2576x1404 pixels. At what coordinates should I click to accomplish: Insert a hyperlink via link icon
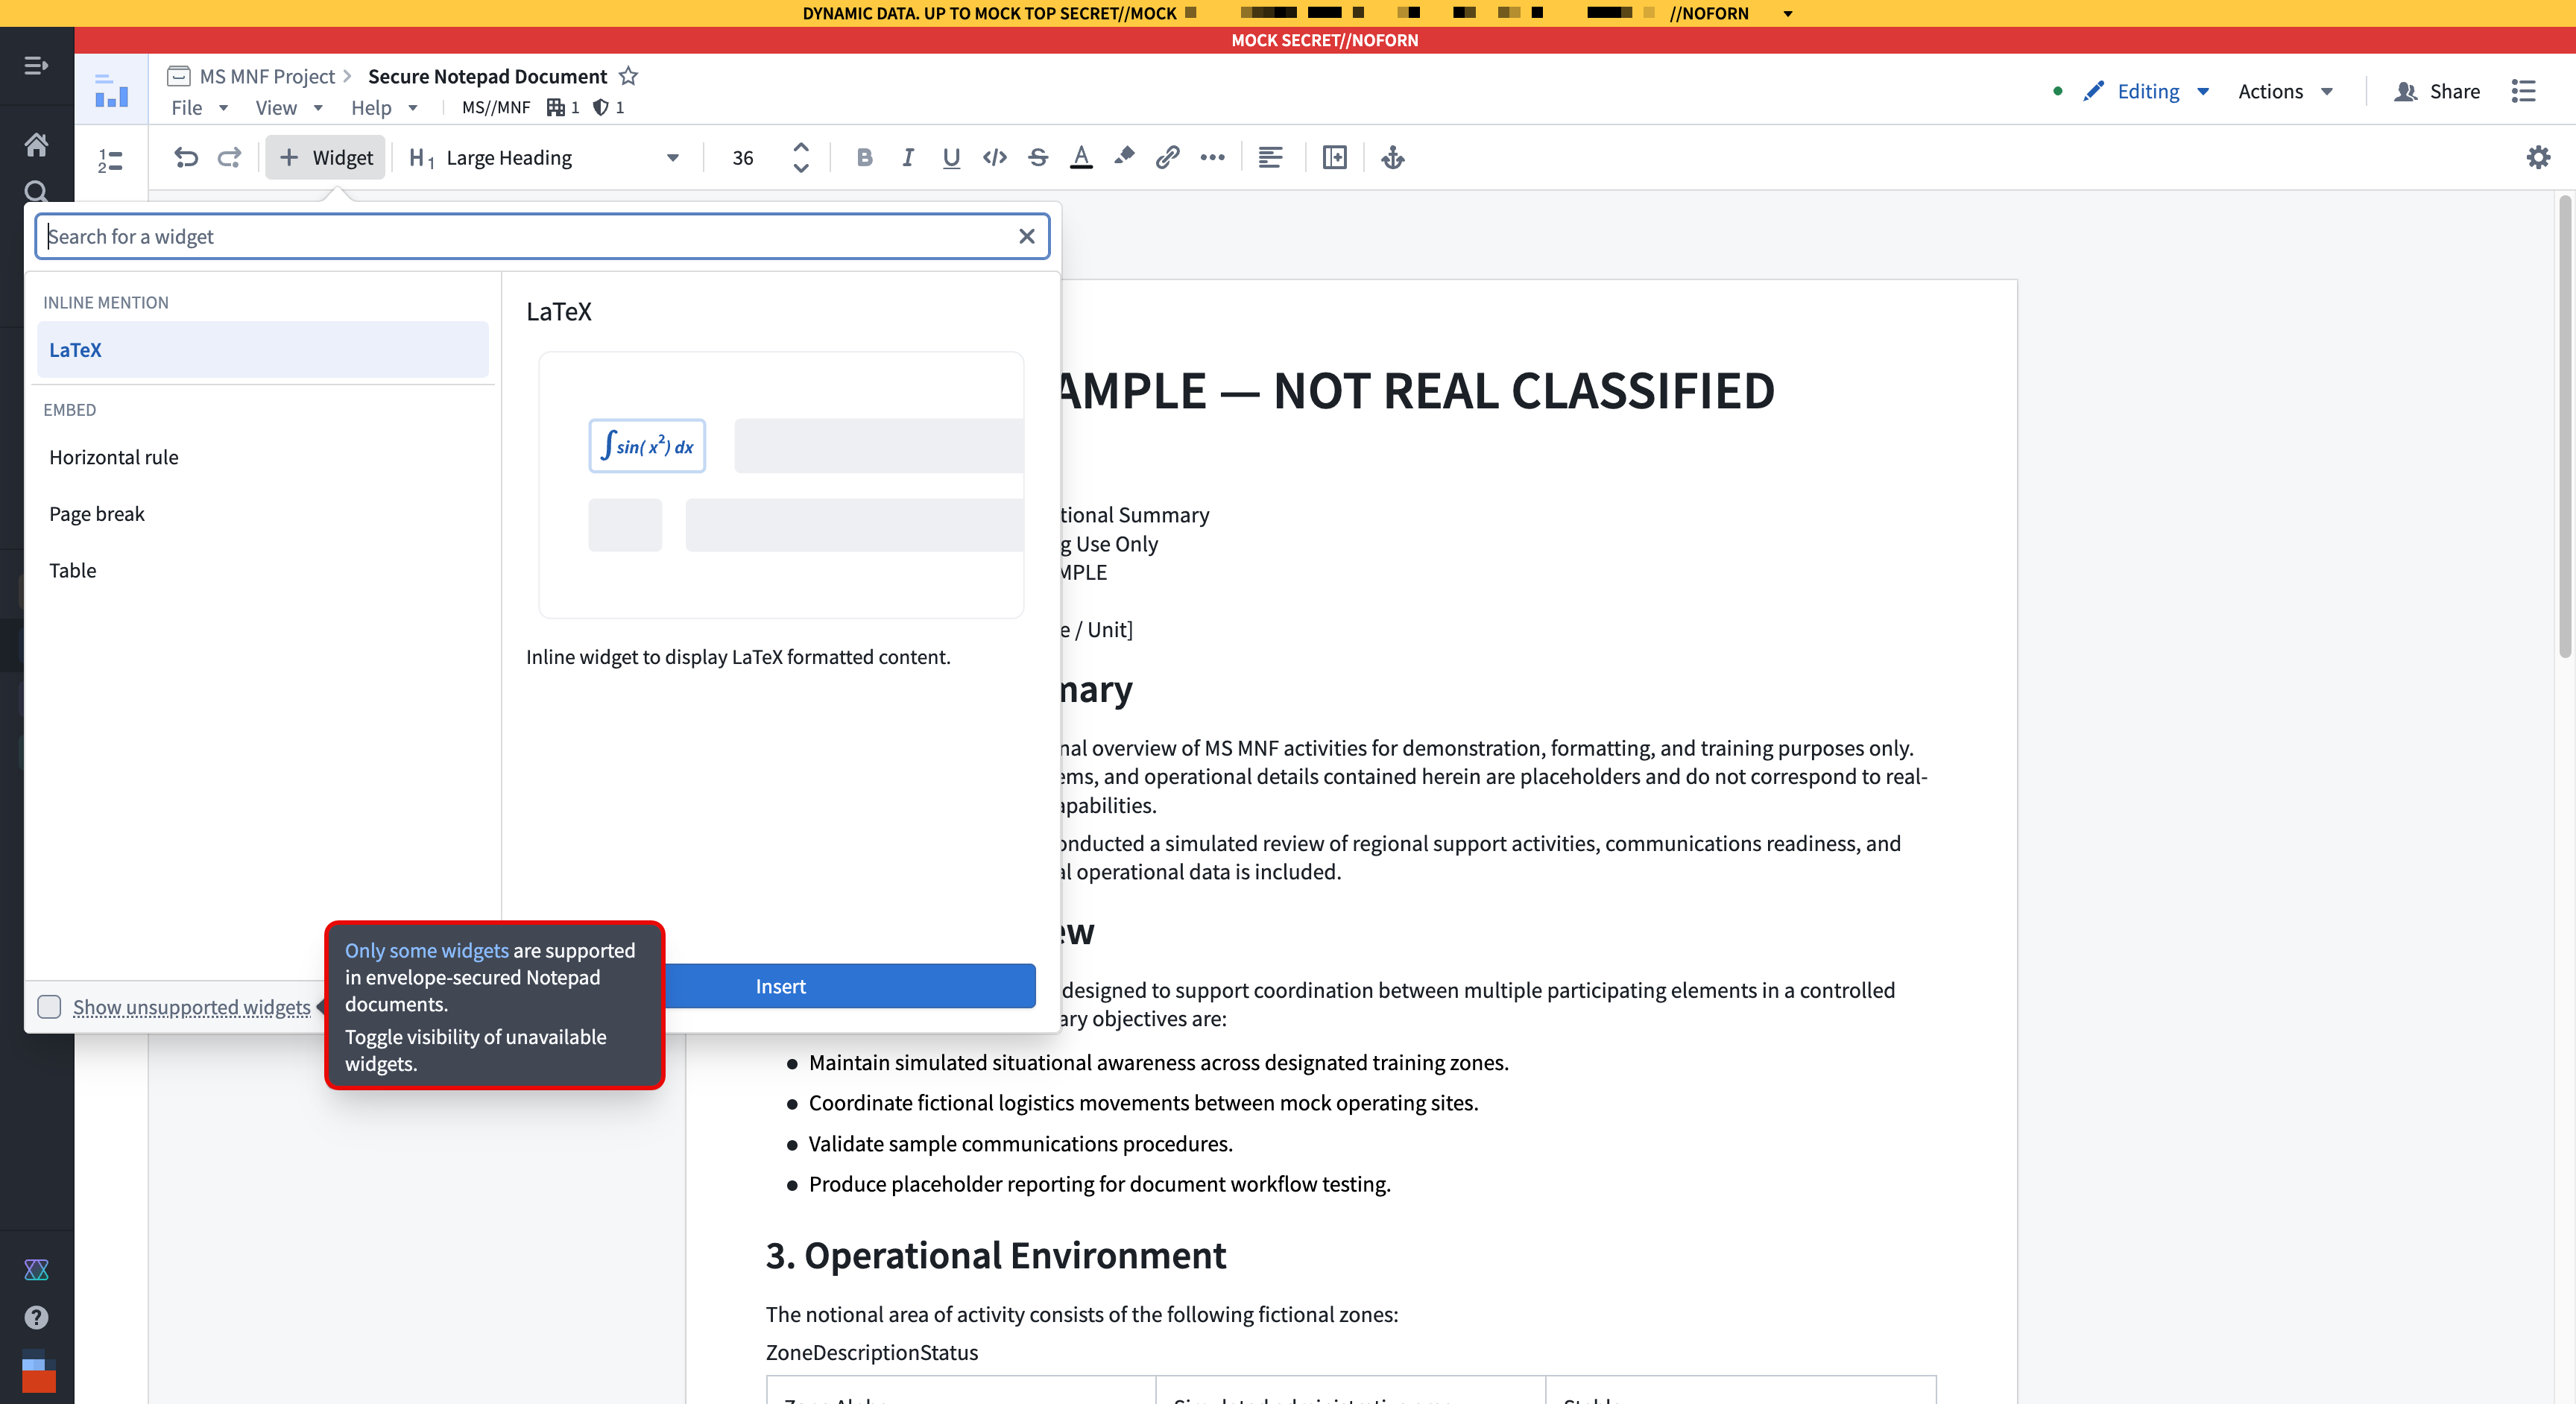pyautogui.click(x=1167, y=157)
